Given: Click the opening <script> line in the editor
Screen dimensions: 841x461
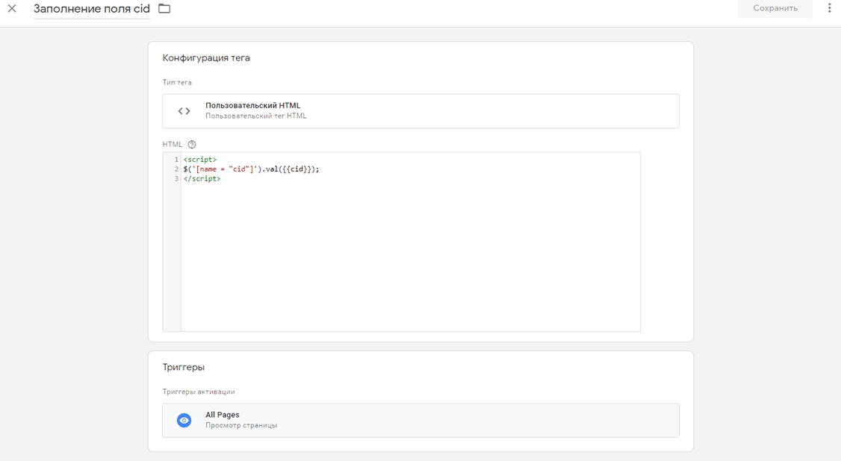Looking at the screenshot, I should click(200, 160).
